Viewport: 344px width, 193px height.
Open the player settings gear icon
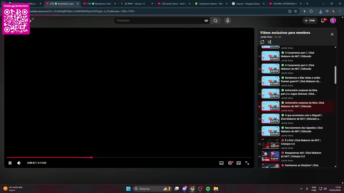tap(230, 163)
